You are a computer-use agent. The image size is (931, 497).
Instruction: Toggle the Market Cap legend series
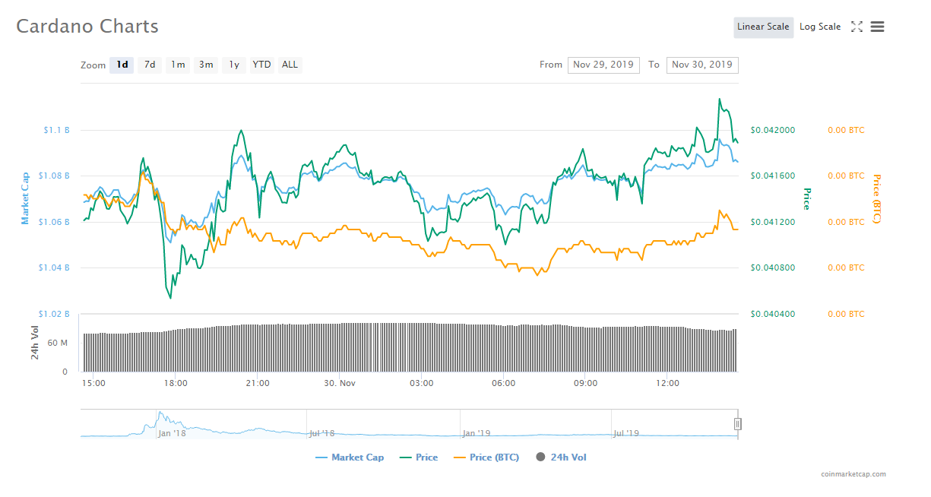click(x=350, y=457)
